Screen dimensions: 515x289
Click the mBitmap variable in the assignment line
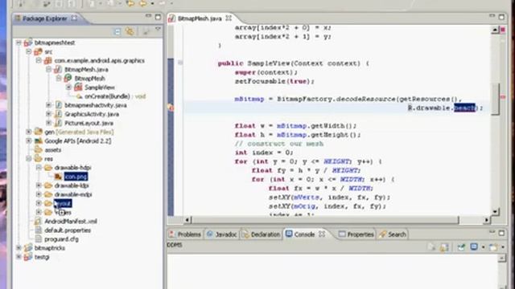249,99
